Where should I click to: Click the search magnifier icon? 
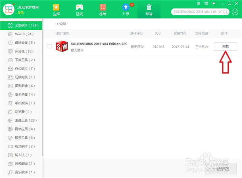(225, 12)
